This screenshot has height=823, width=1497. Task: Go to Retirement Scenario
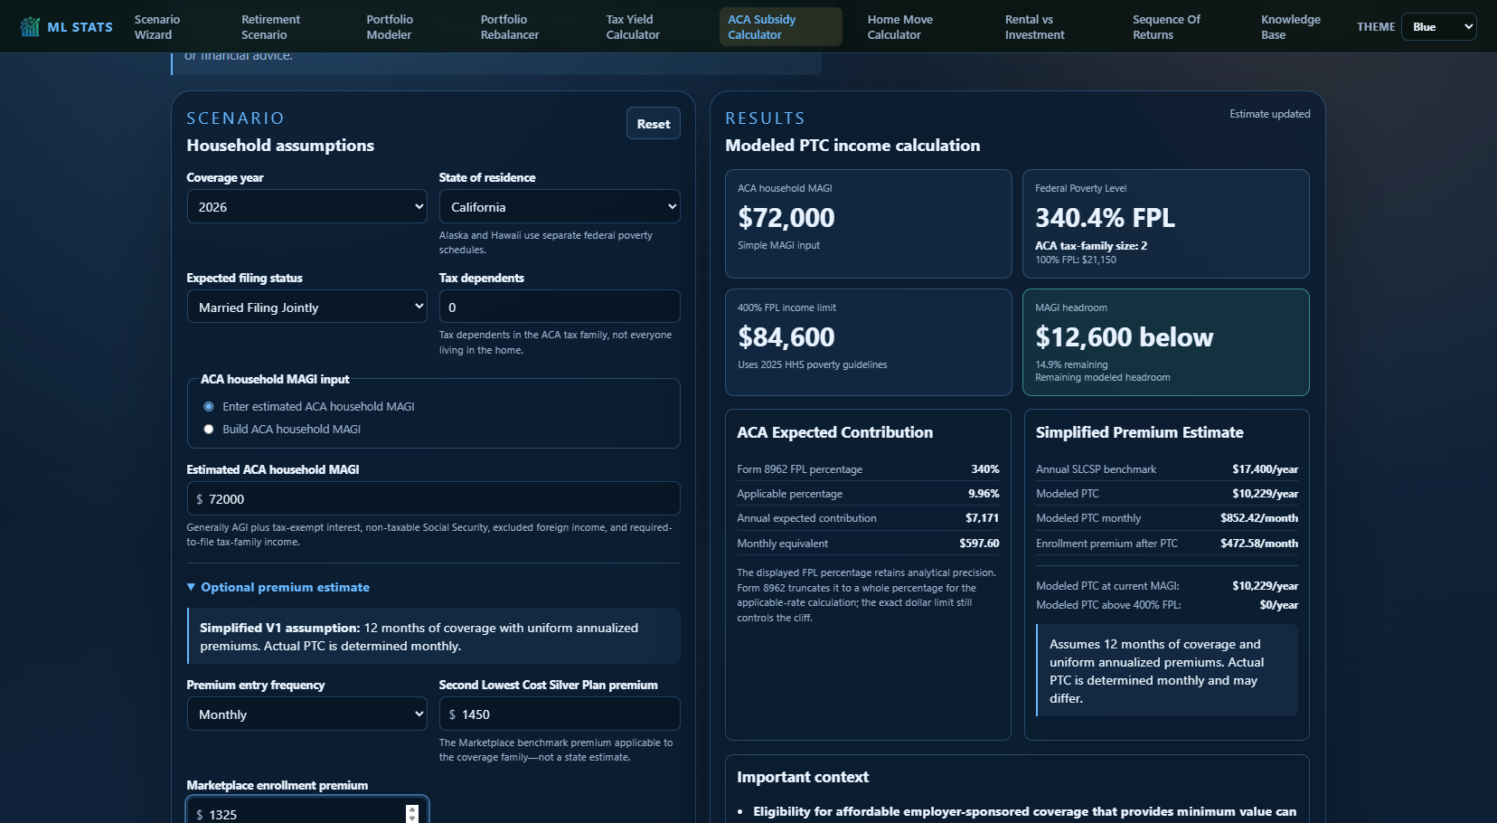tap(270, 27)
